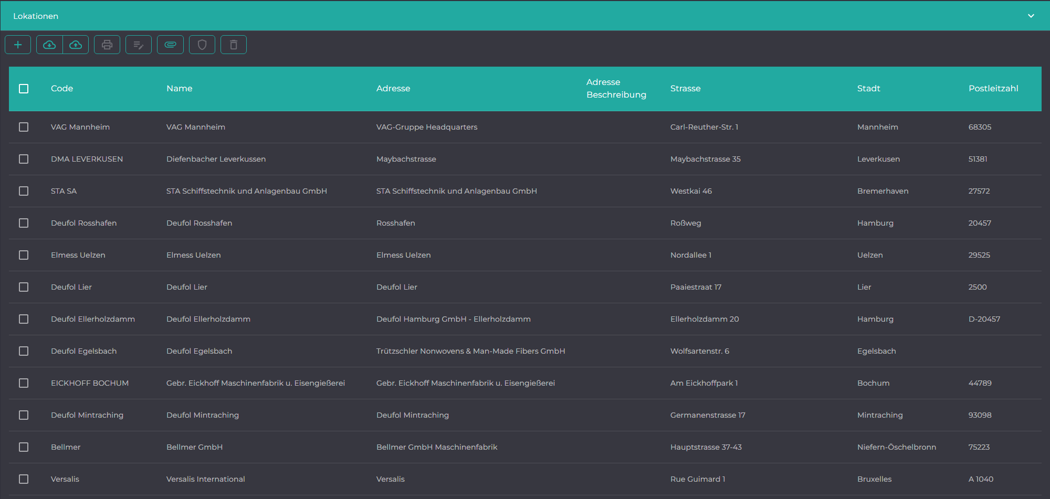Click address 'Rosshafen'
The image size is (1050, 499).
[x=396, y=223]
